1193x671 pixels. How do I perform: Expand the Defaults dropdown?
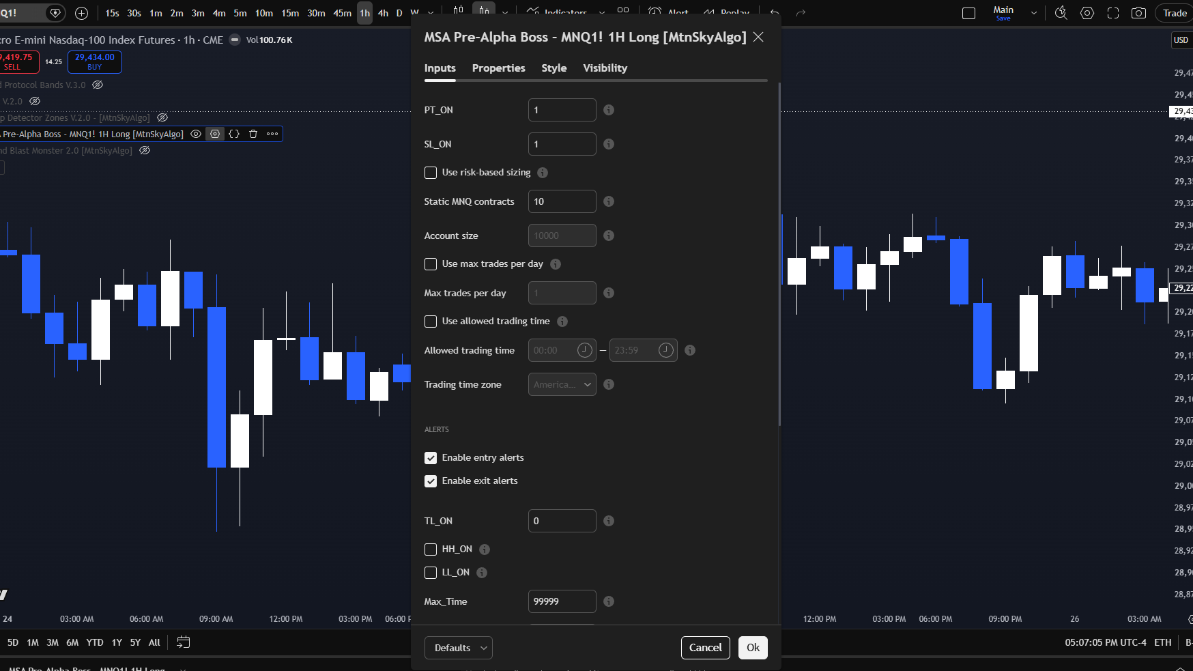[x=459, y=648]
